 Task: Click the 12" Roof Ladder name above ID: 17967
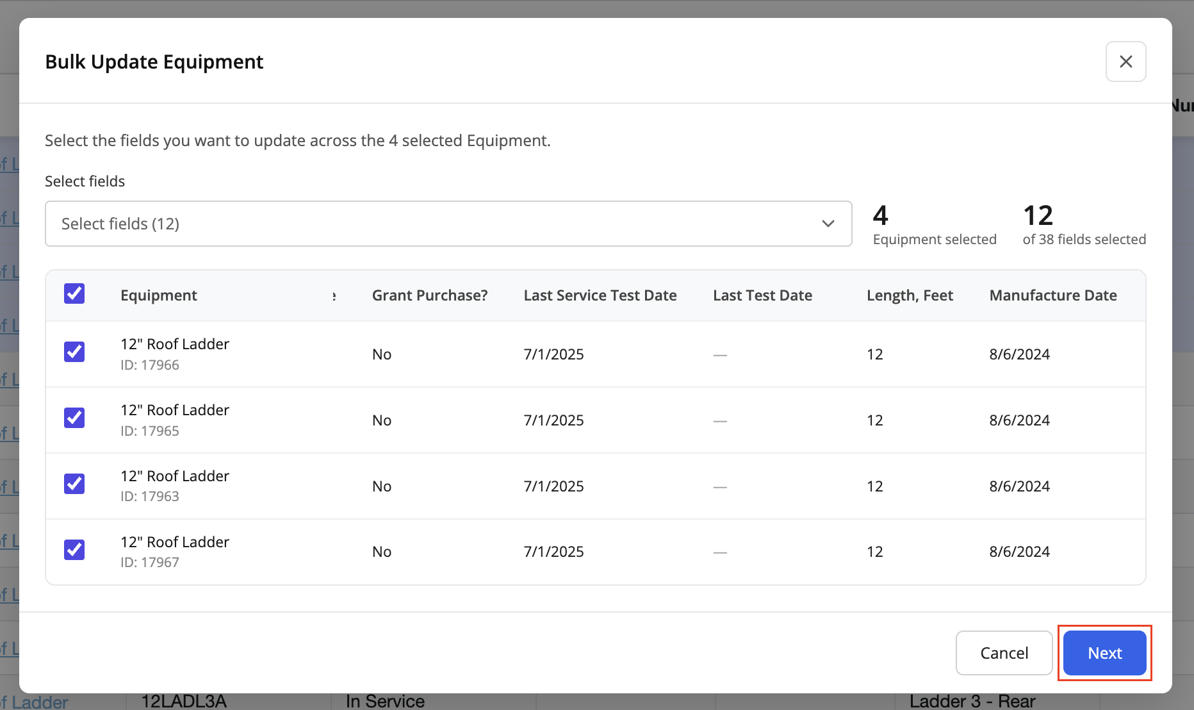[175, 542]
